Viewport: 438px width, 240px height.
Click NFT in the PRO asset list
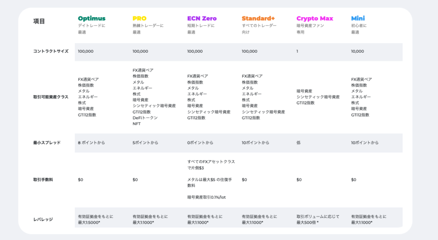coord(136,124)
